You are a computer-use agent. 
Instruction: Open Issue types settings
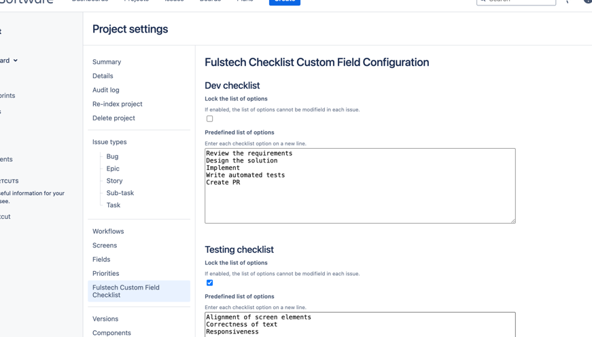(x=109, y=142)
